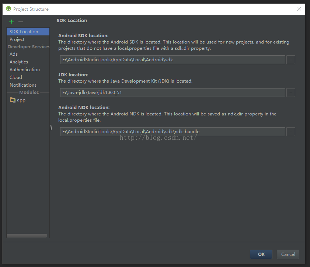Dismiss the dialog with Cancel
Screen dimensions: 310x267
coord(288,254)
